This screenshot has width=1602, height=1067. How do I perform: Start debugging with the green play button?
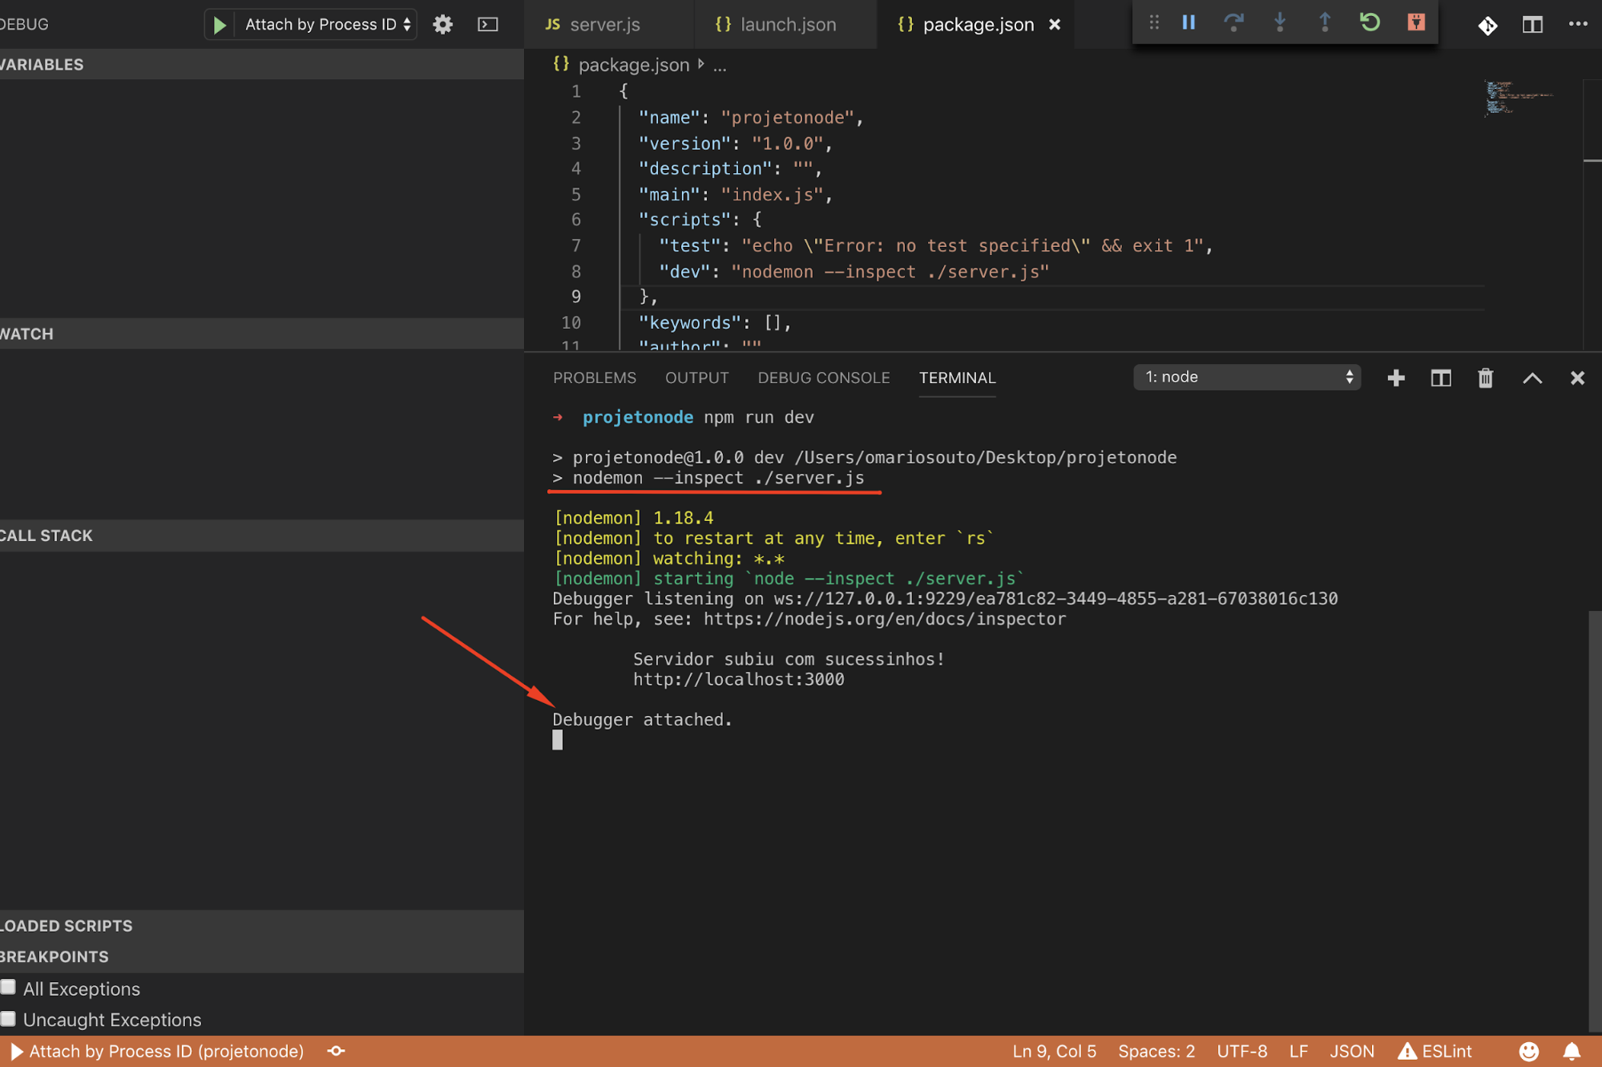coord(219,24)
